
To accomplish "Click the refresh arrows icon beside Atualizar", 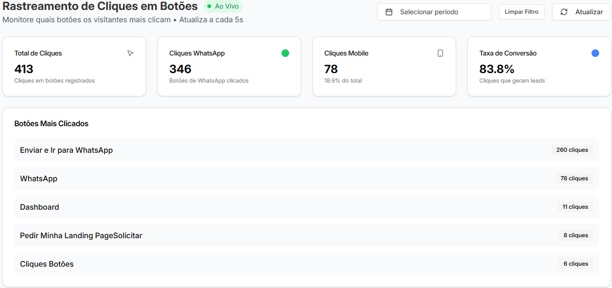I will [x=564, y=12].
